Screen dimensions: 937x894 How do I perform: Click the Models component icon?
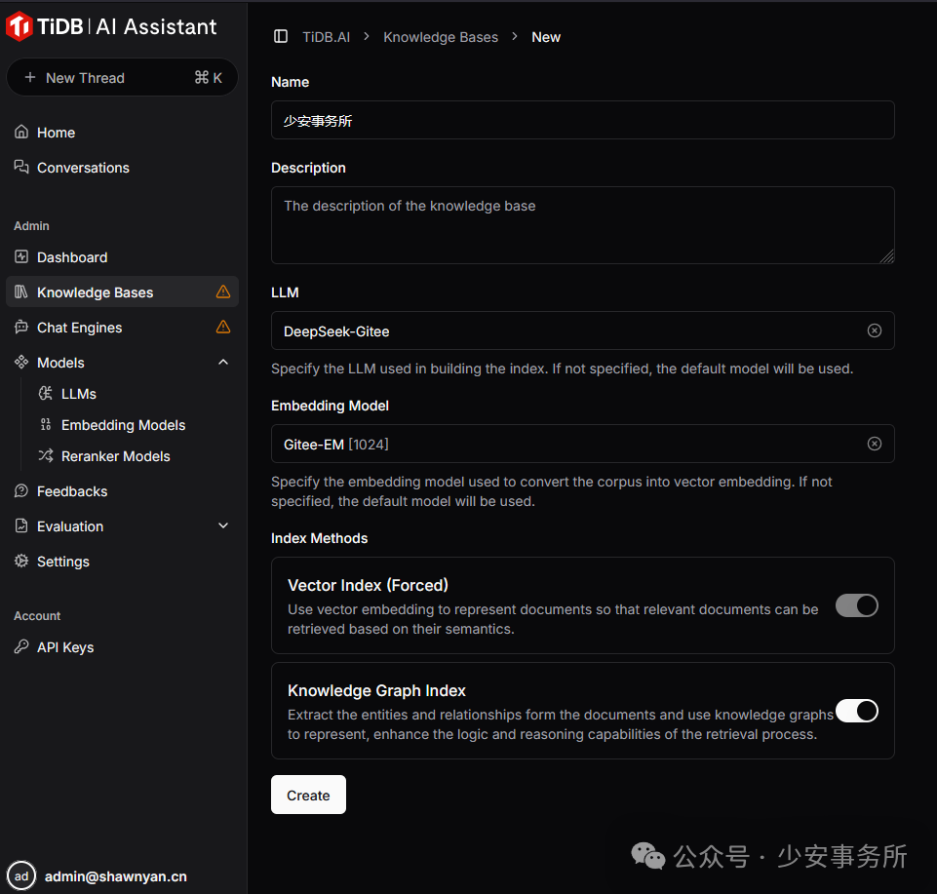[21, 362]
